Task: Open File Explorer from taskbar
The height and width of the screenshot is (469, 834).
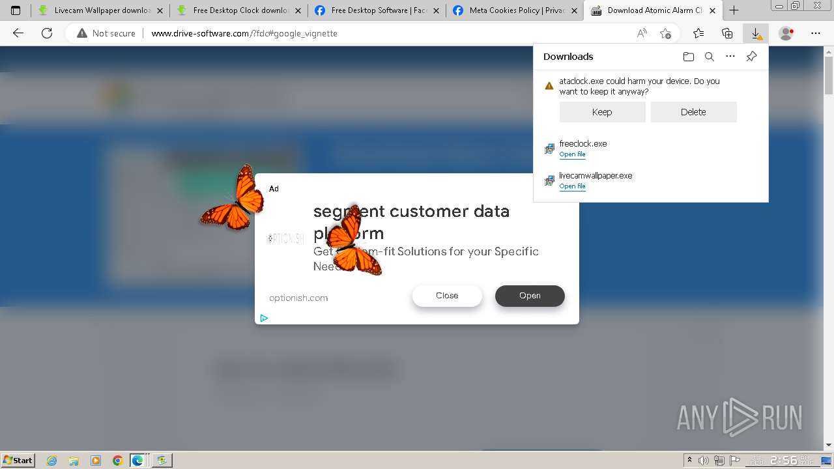Action: click(74, 461)
